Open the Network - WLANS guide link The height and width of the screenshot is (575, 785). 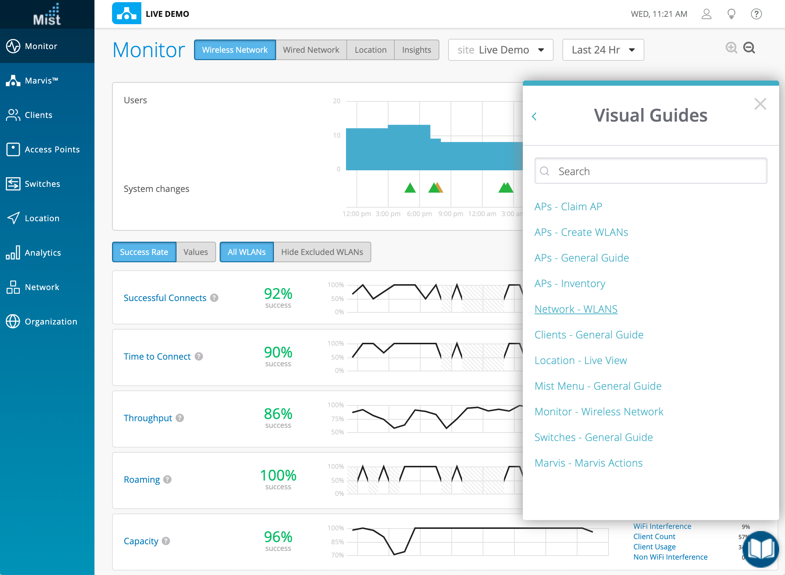click(x=576, y=309)
